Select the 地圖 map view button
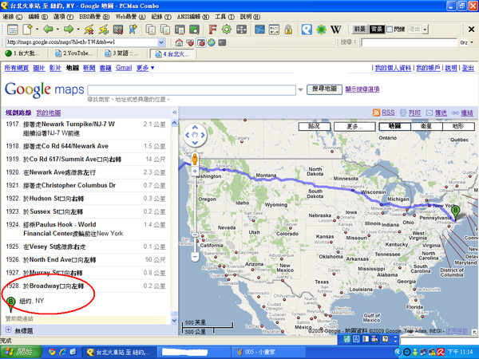479x359 pixels. click(x=394, y=126)
